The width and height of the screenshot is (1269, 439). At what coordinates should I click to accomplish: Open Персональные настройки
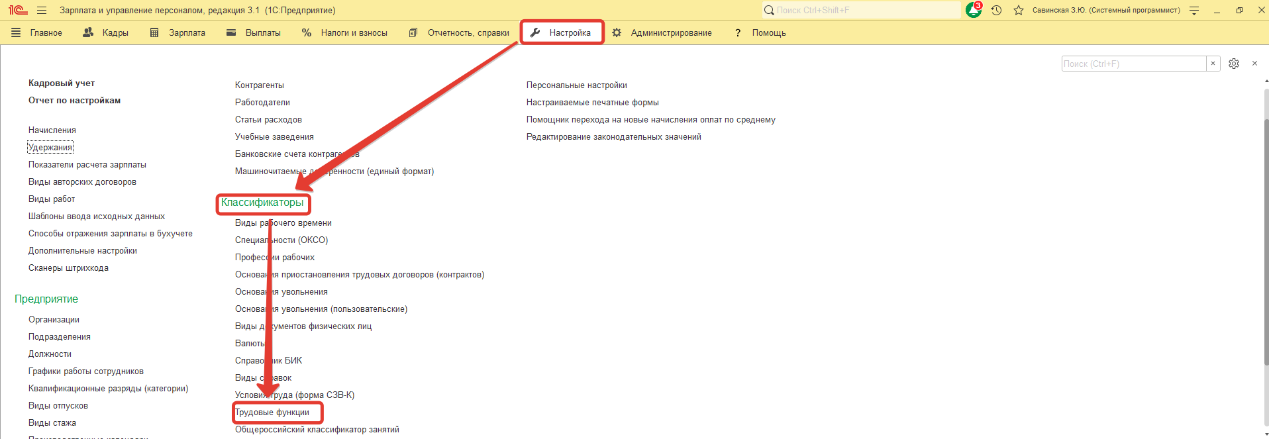pyautogui.click(x=576, y=85)
